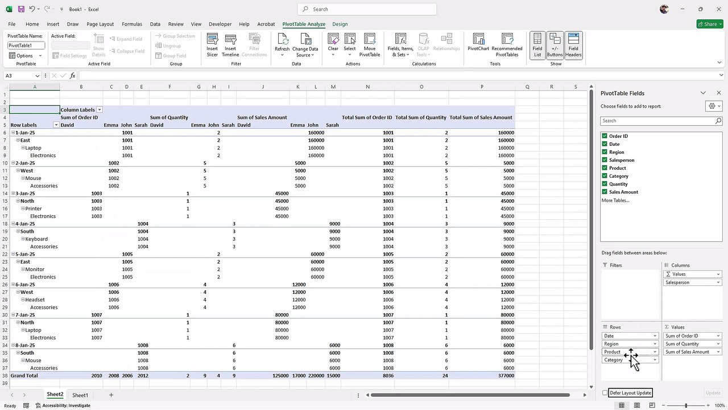Uncheck the Salesperson field
The height and width of the screenshot is (410, 728).
605,160
